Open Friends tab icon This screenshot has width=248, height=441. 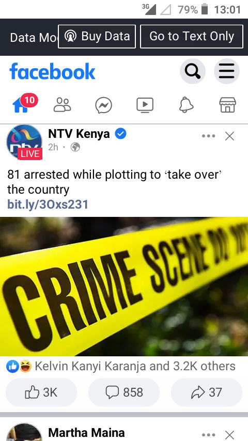[x=62, y=105]
